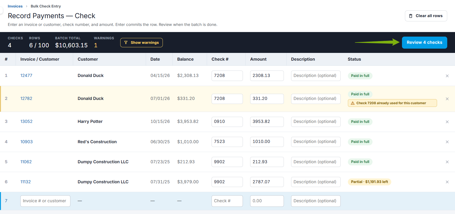Go to Invoices breadcrumb link
This screenshot has width=455, height=214.
[15, 6]
